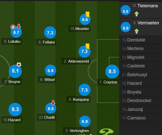This screenshot has width=162, height=135.
Task: Select Hazard's 8.3 rating circle
Action: (15, 109)
